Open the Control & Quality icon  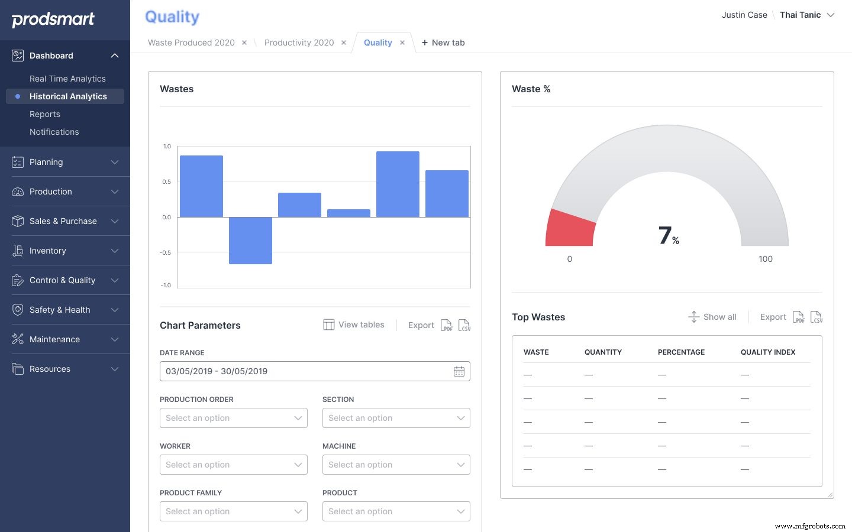[x=15, y=280]
